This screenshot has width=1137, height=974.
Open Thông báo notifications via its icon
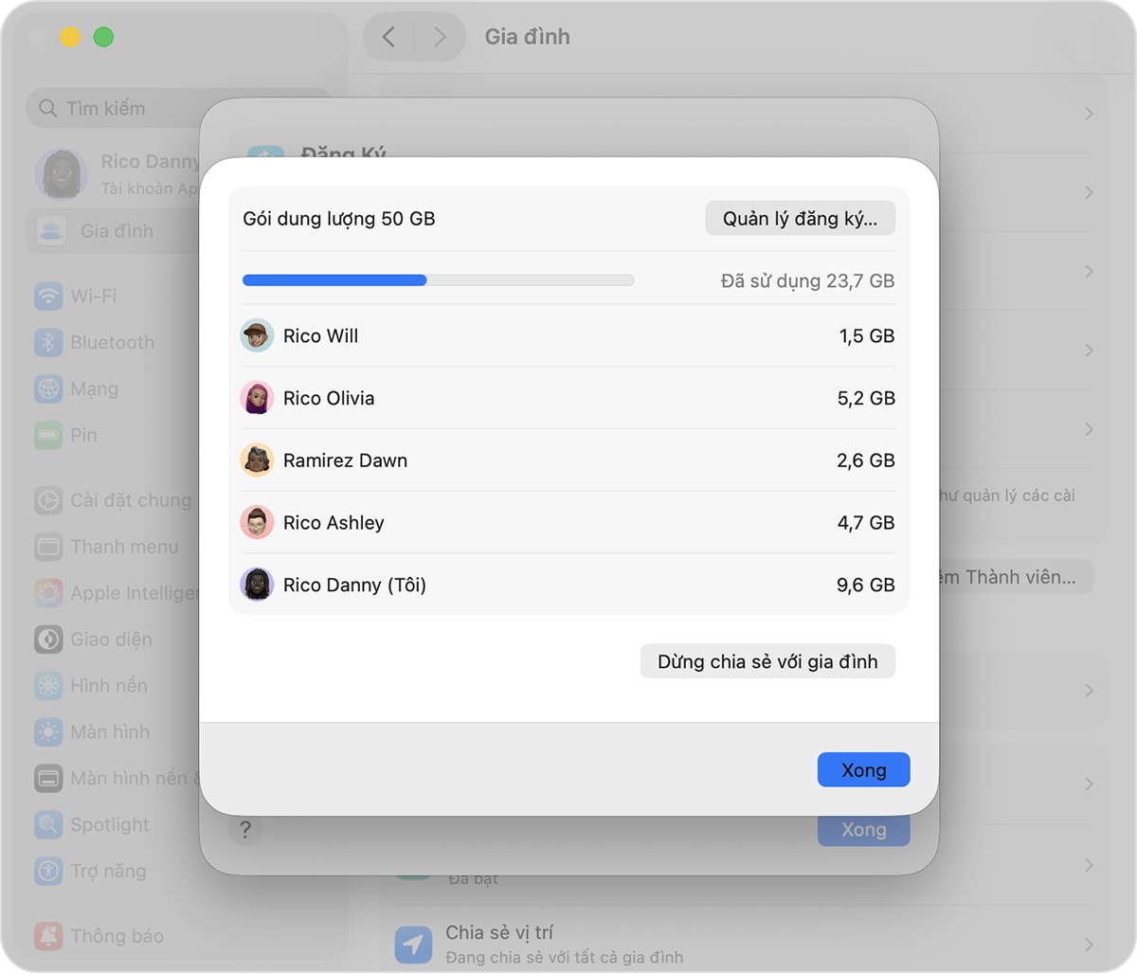point(47,935)
